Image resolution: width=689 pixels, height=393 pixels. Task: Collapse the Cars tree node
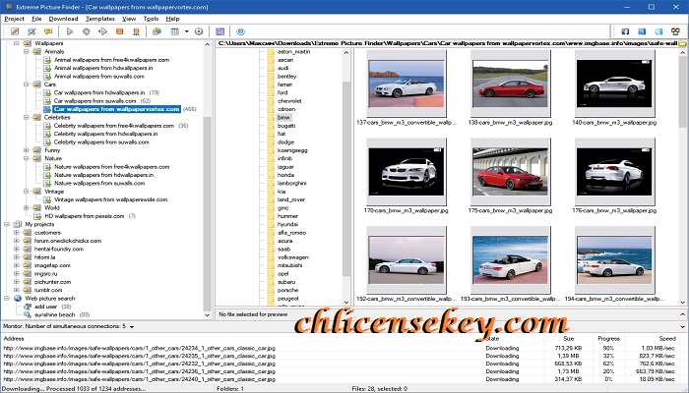click(27, 84)
